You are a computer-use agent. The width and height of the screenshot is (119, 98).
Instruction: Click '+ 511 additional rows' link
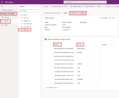pos(51,88)
